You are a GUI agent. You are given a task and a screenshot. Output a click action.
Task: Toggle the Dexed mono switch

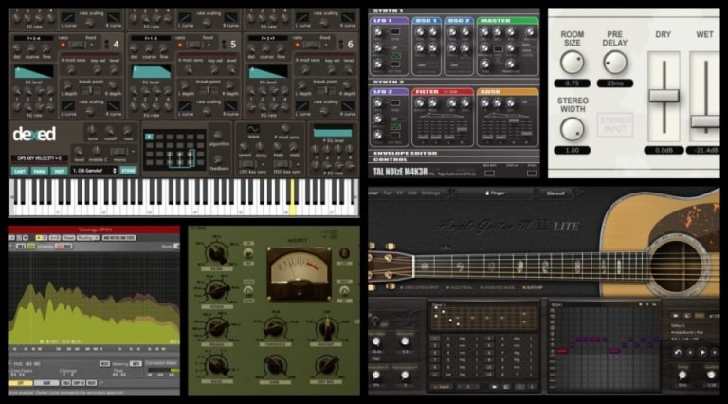coord(119,152)
